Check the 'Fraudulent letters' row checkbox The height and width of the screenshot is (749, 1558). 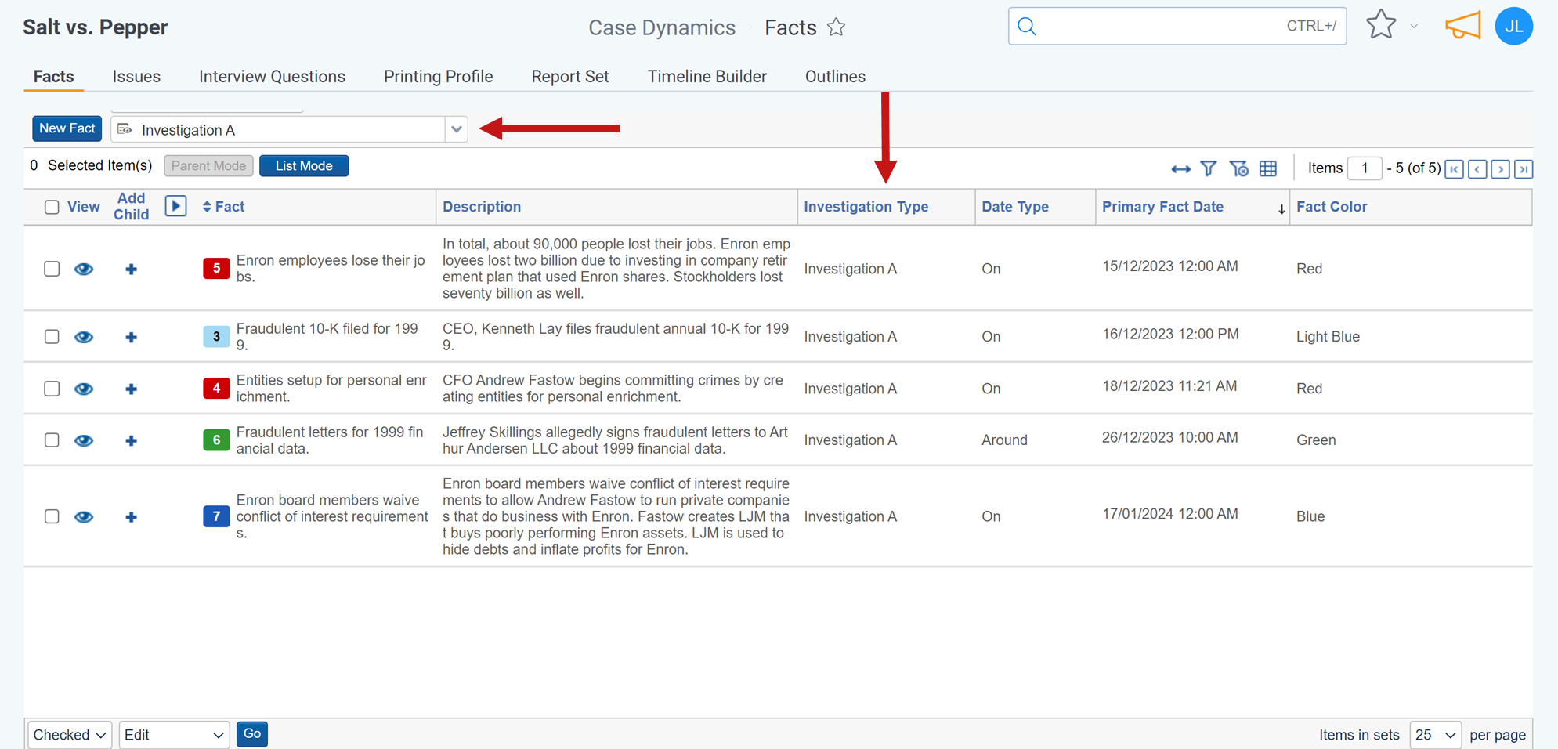click(x=52, y=440)
